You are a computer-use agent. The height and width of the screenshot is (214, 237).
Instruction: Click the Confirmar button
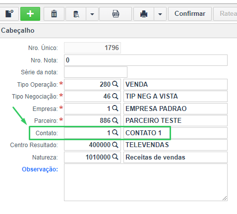(x=190, y=14)
